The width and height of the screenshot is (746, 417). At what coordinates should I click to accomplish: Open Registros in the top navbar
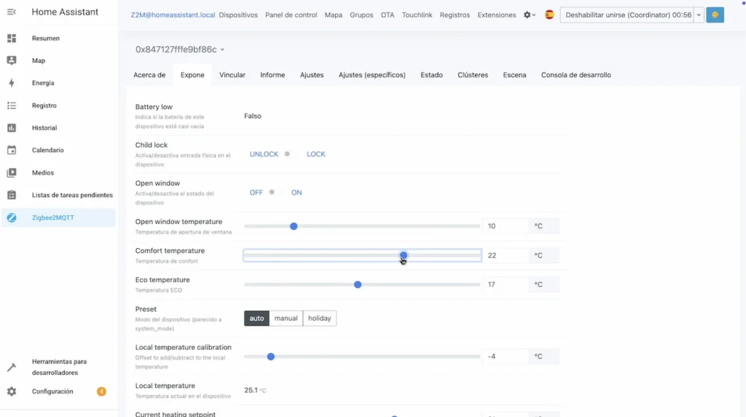455,15
